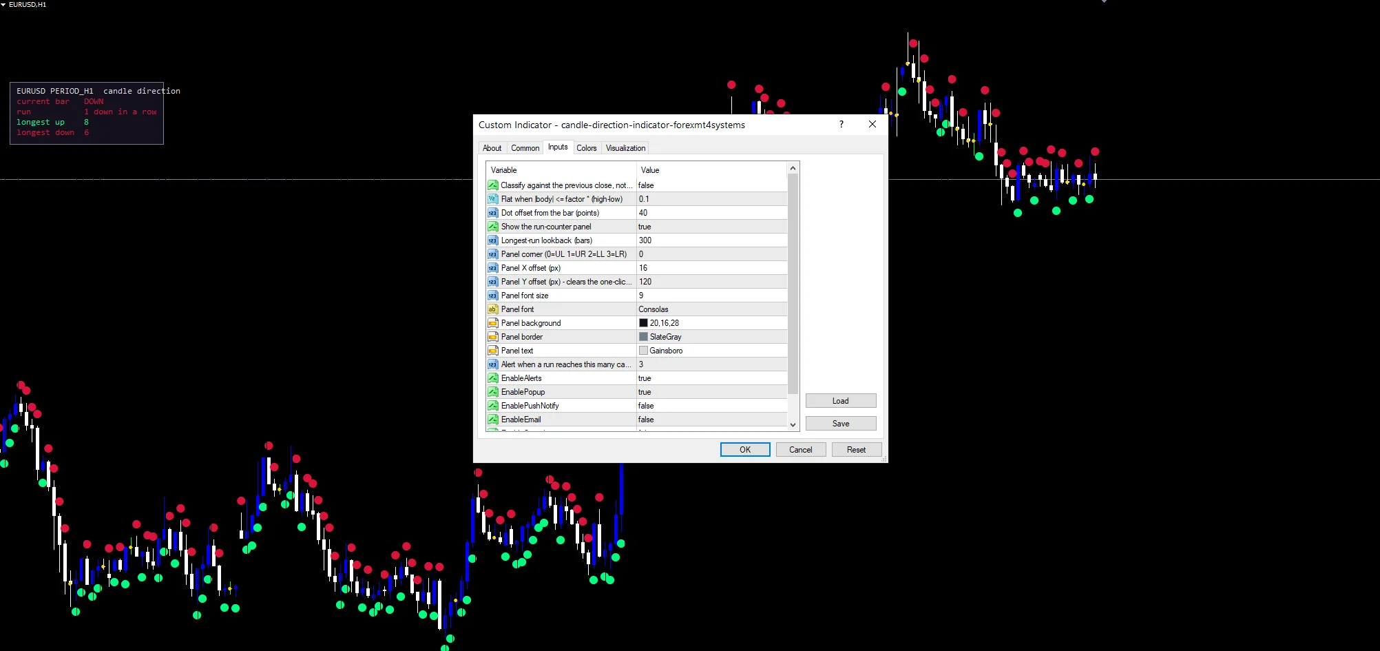Viewport: 1380px width, 651px height.
Task: Click the integer icon of Dot offset from the bar
Action: point(492,213)
